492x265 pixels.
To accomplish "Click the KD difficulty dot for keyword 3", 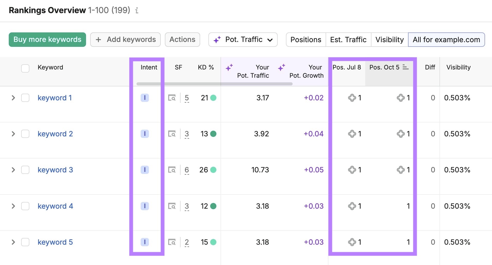I will point(213,170).
